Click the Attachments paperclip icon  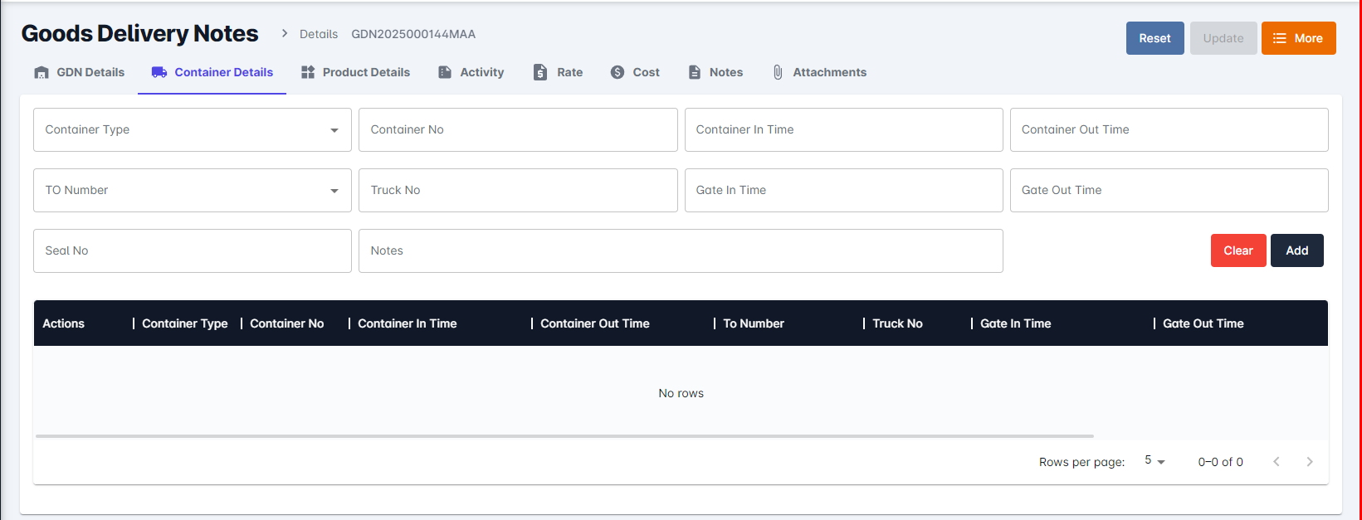pos(778,73)
